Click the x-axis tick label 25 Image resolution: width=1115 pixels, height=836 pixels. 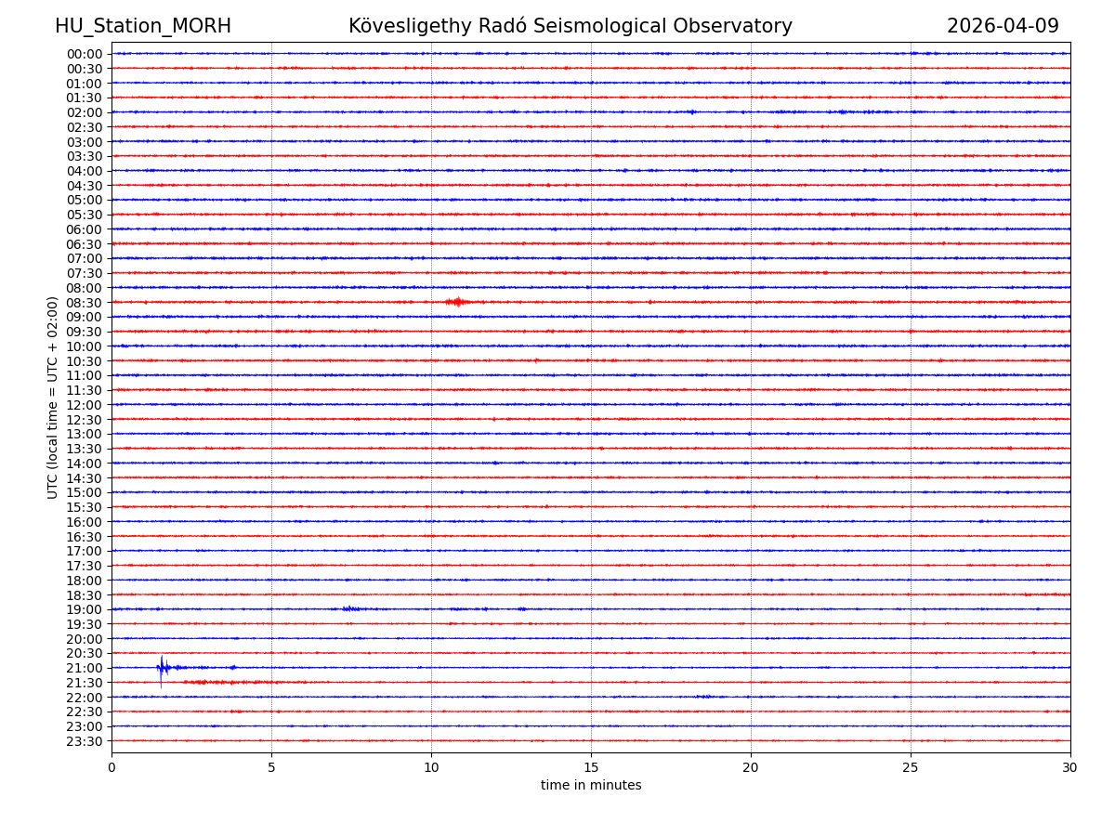click(911, 767)
